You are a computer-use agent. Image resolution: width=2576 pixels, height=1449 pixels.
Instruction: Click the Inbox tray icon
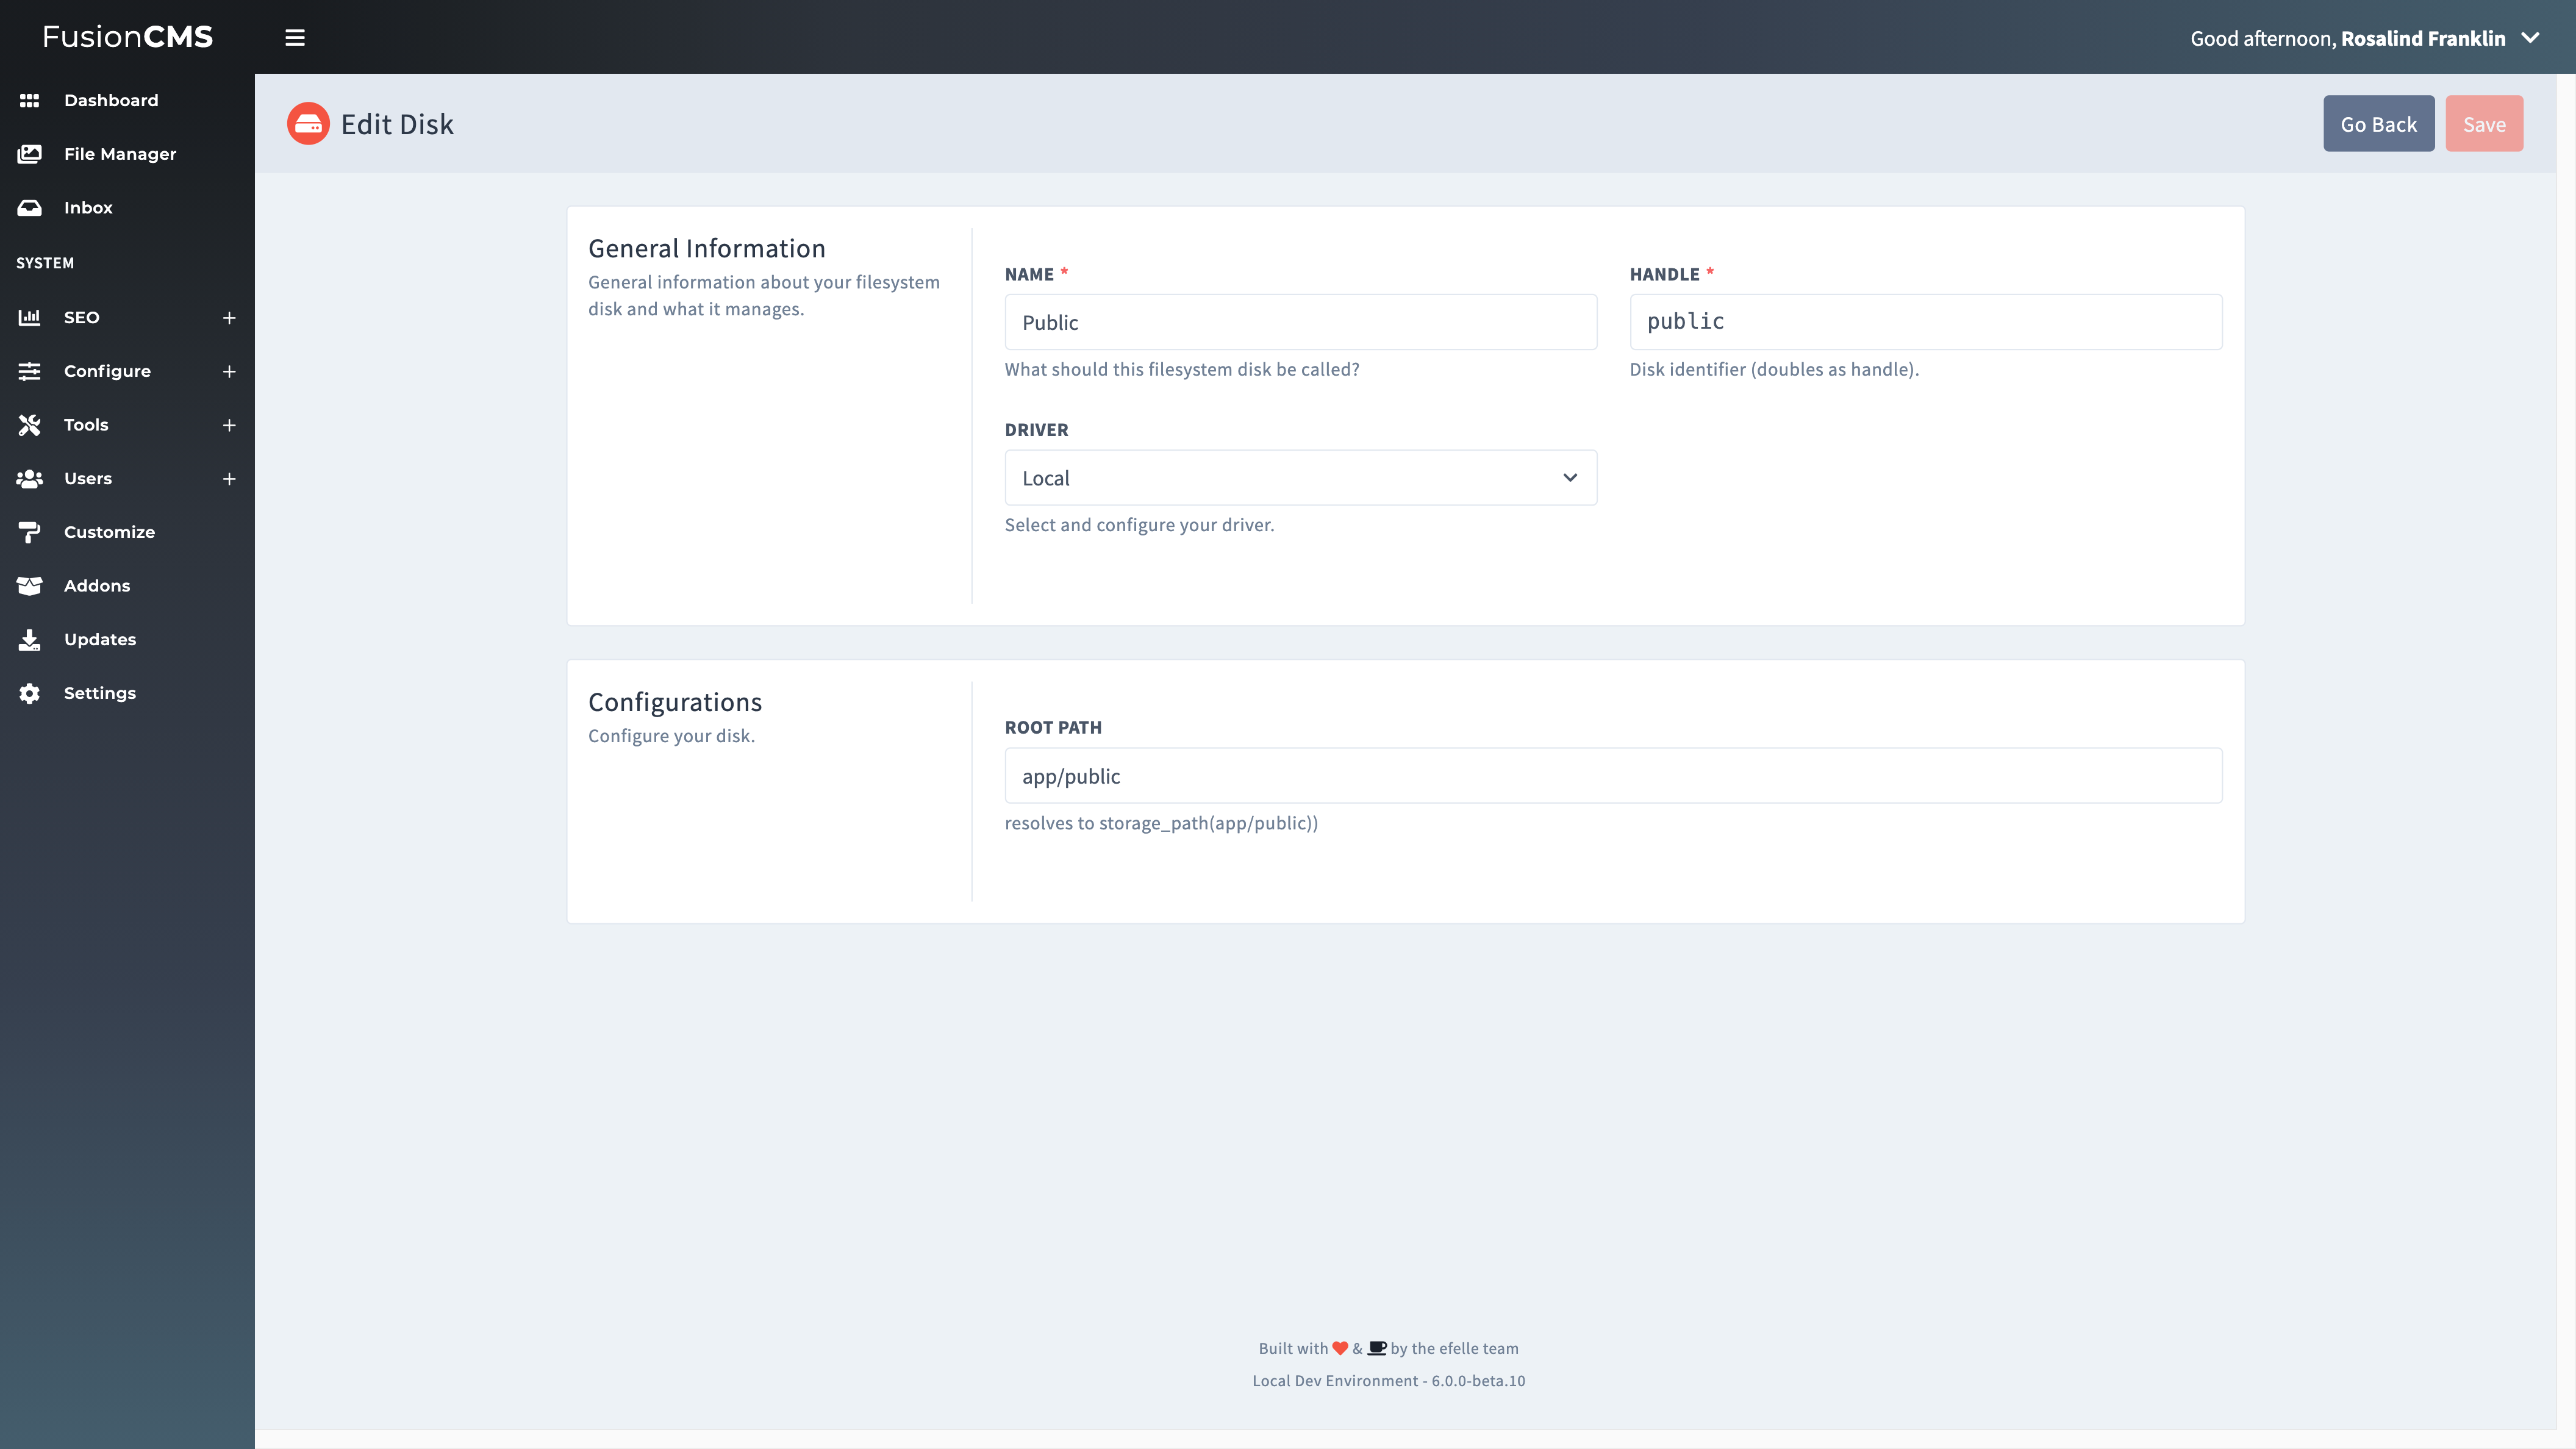pos(29,208)
